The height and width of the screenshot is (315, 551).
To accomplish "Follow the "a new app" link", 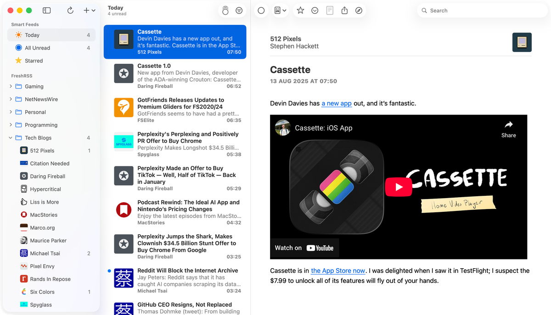I will click(337, 103).
